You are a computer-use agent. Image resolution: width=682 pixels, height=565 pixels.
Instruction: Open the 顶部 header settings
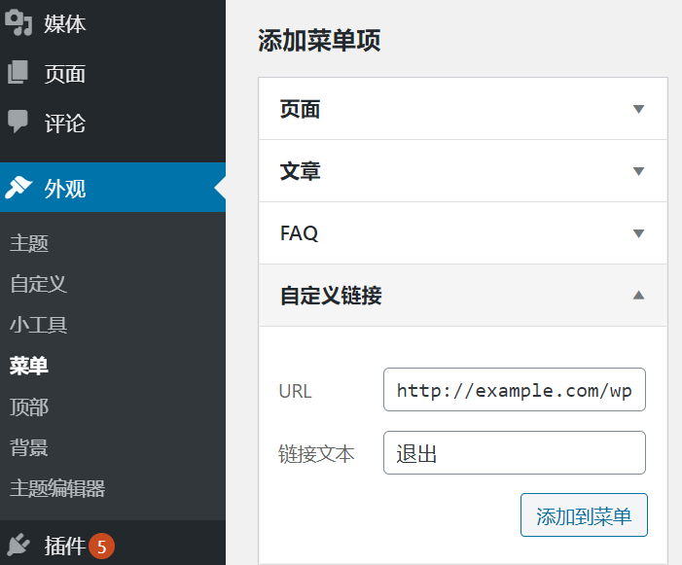point(29,406)
